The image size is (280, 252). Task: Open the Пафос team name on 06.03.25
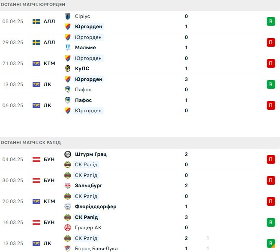tap(83, 100)
